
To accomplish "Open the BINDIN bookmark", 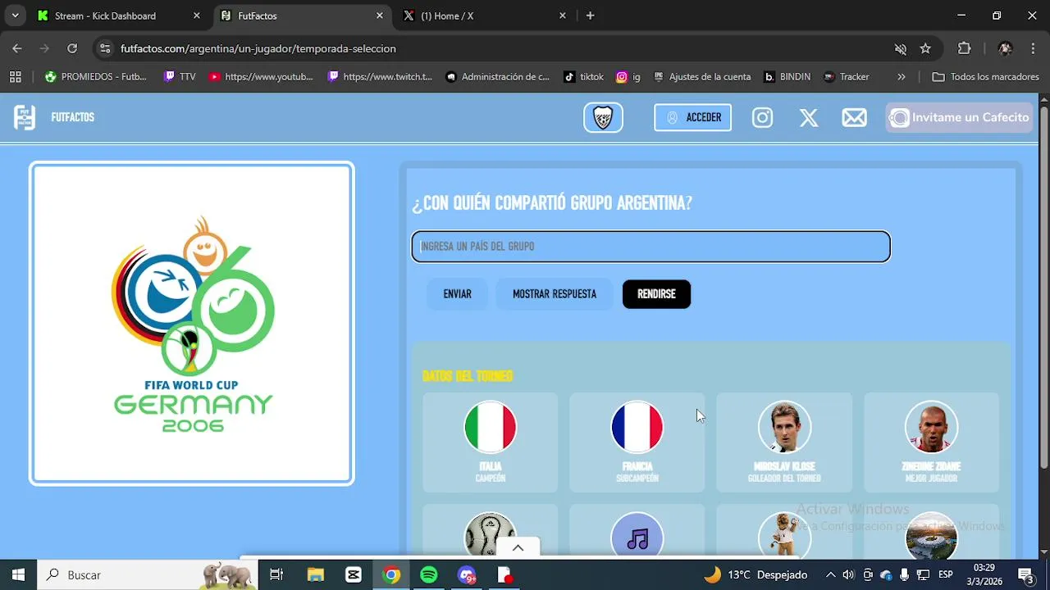I will (787, 76).
